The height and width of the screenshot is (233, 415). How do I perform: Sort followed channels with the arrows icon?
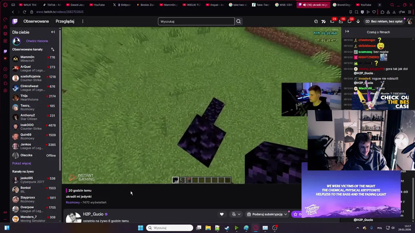click(x=53, y=50)
